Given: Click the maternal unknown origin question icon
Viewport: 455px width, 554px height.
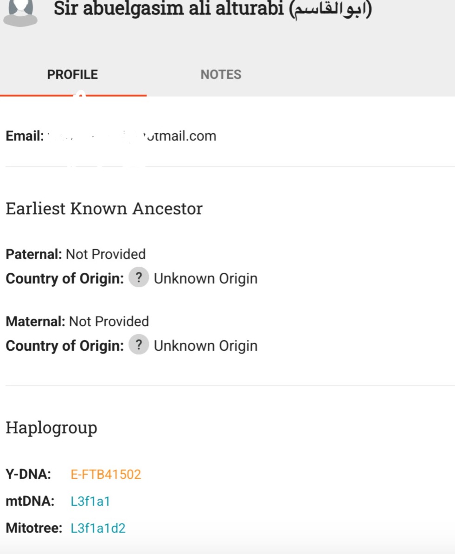Looking at the screenshot, I should pos(138,345).
